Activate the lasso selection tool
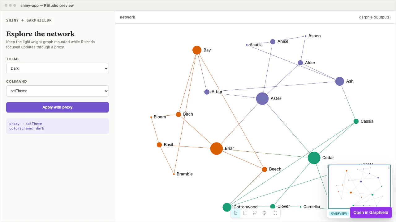Screen dimensions: 396x222 (x=255, y=213)
